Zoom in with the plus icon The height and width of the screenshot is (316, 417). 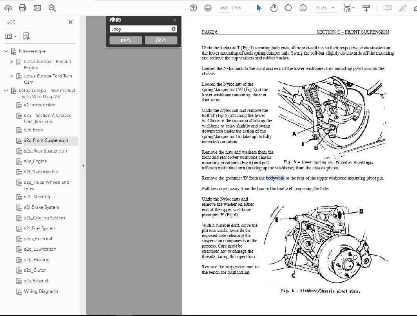[x=303, y=8]
